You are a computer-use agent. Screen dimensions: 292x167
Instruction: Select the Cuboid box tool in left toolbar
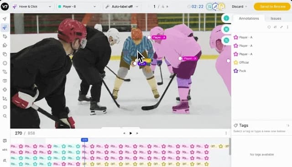5,81
